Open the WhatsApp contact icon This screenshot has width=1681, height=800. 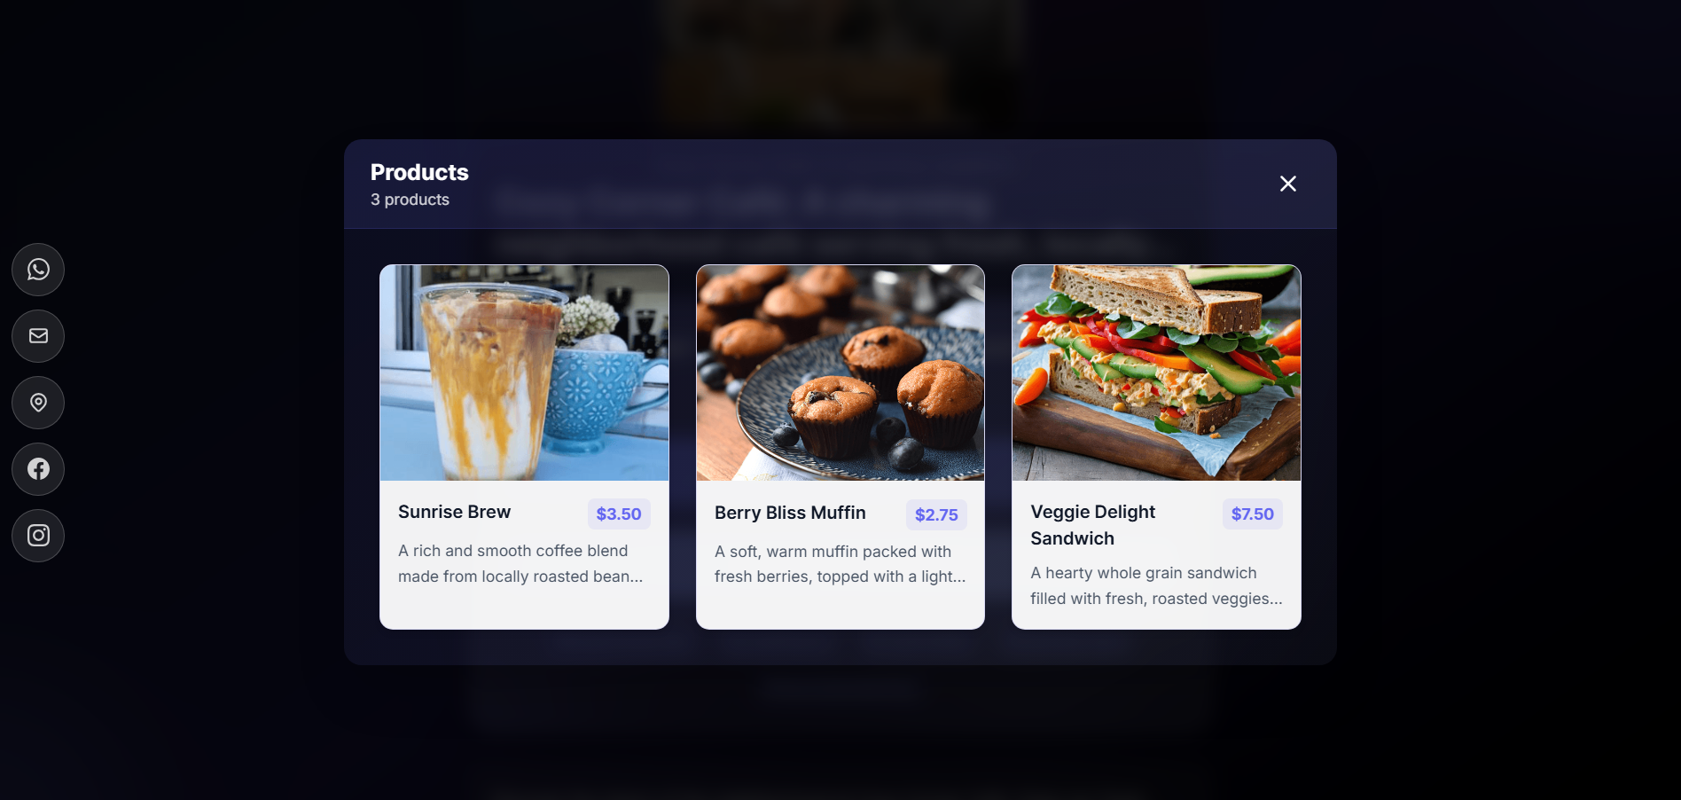(38, 270)
